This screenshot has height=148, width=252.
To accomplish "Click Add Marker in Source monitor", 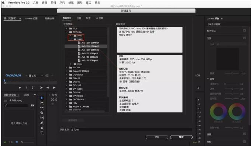I will pyautogui.click(x=20, y=88).
